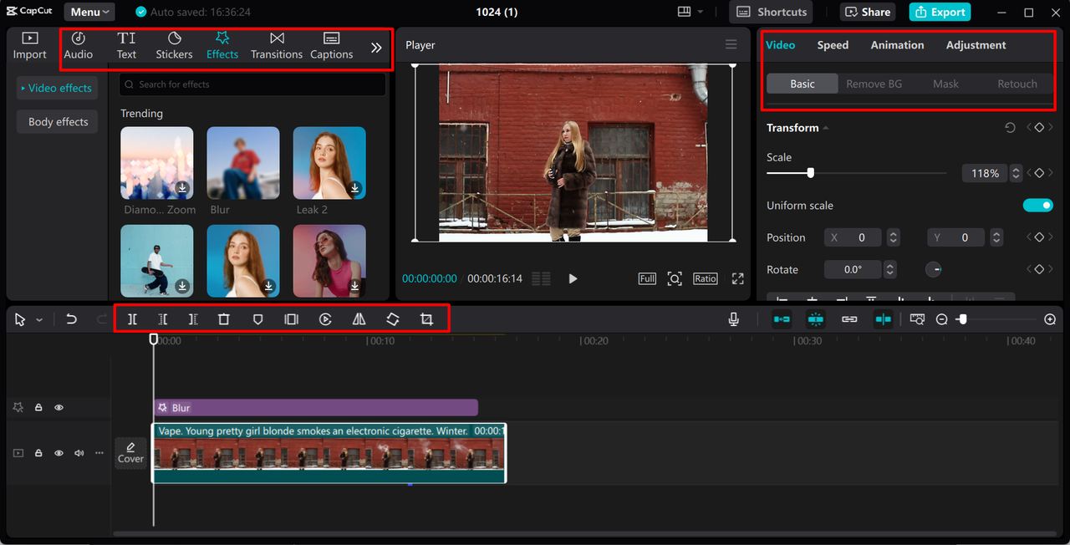The width and height of the screenshot is (1070, 545).
Task: Select the Split tool in timeline toolbar
Action: tap(132, 319)
